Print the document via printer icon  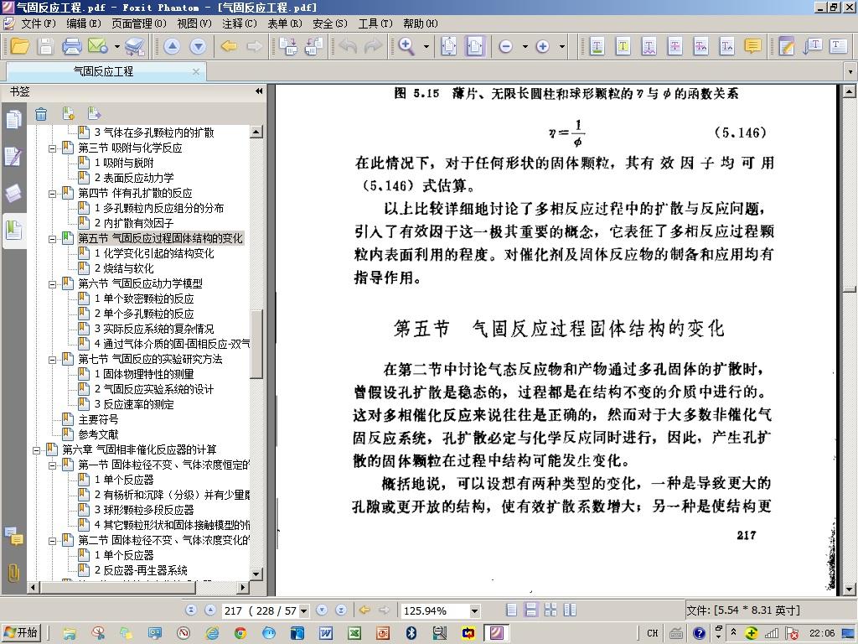pos(72,46)
